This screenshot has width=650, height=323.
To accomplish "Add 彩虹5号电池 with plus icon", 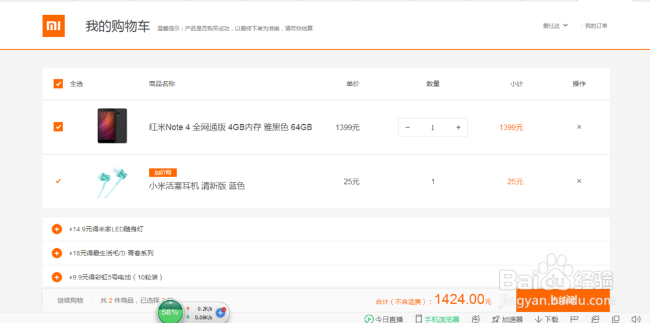I will (x=57, y=277).
